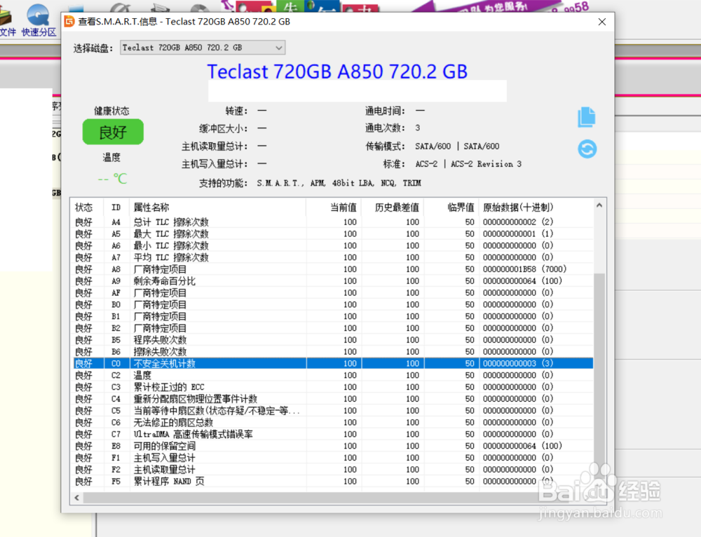Click the green 良好 health status badge
The height and width of the screenshot is (537, 701).
point(113,132)
